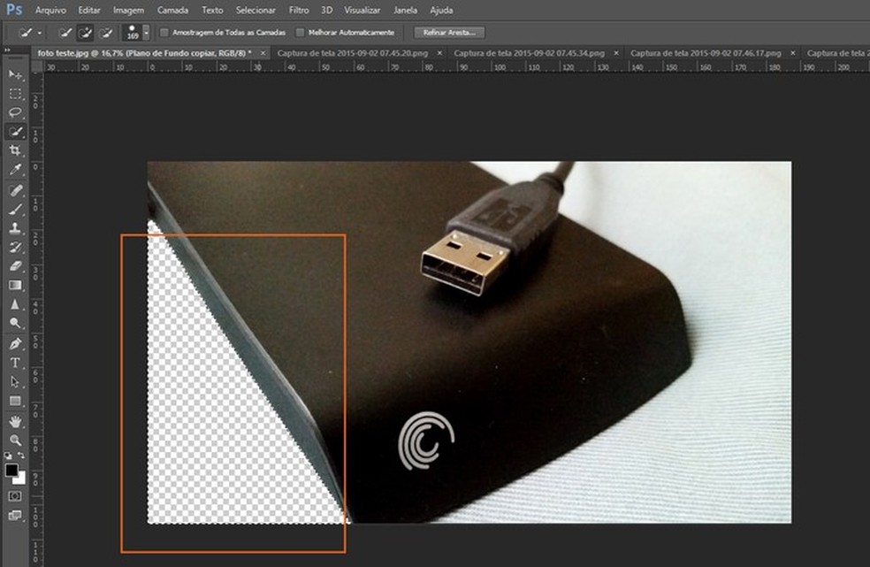Screen dimensions: 870x567
Task: Open the Janela menu
Action: click(405, 10)
